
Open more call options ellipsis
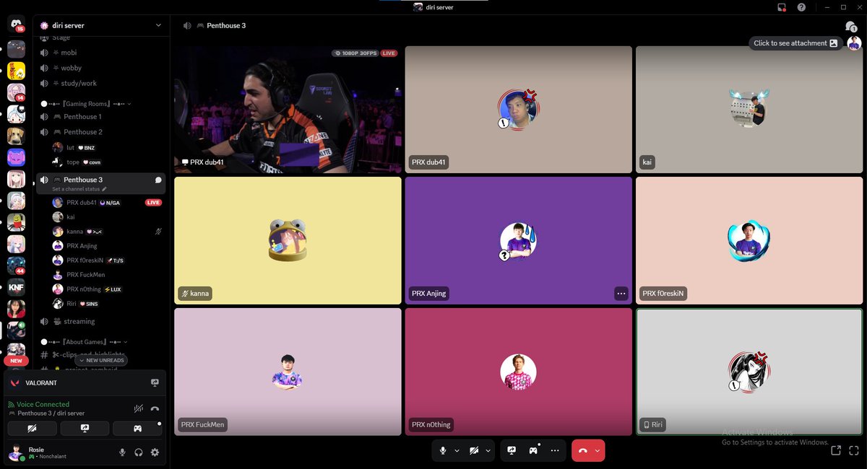[555, 450]
